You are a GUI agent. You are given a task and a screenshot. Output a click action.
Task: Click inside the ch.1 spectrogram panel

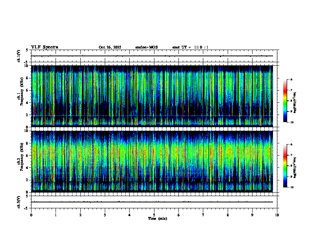[152, 96]
